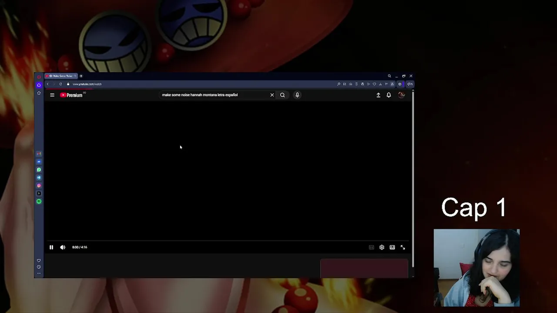Screen dimensions: 557x313
Task: Open Instagram from the Opera sidebar
Action: [x=39, y=186]
